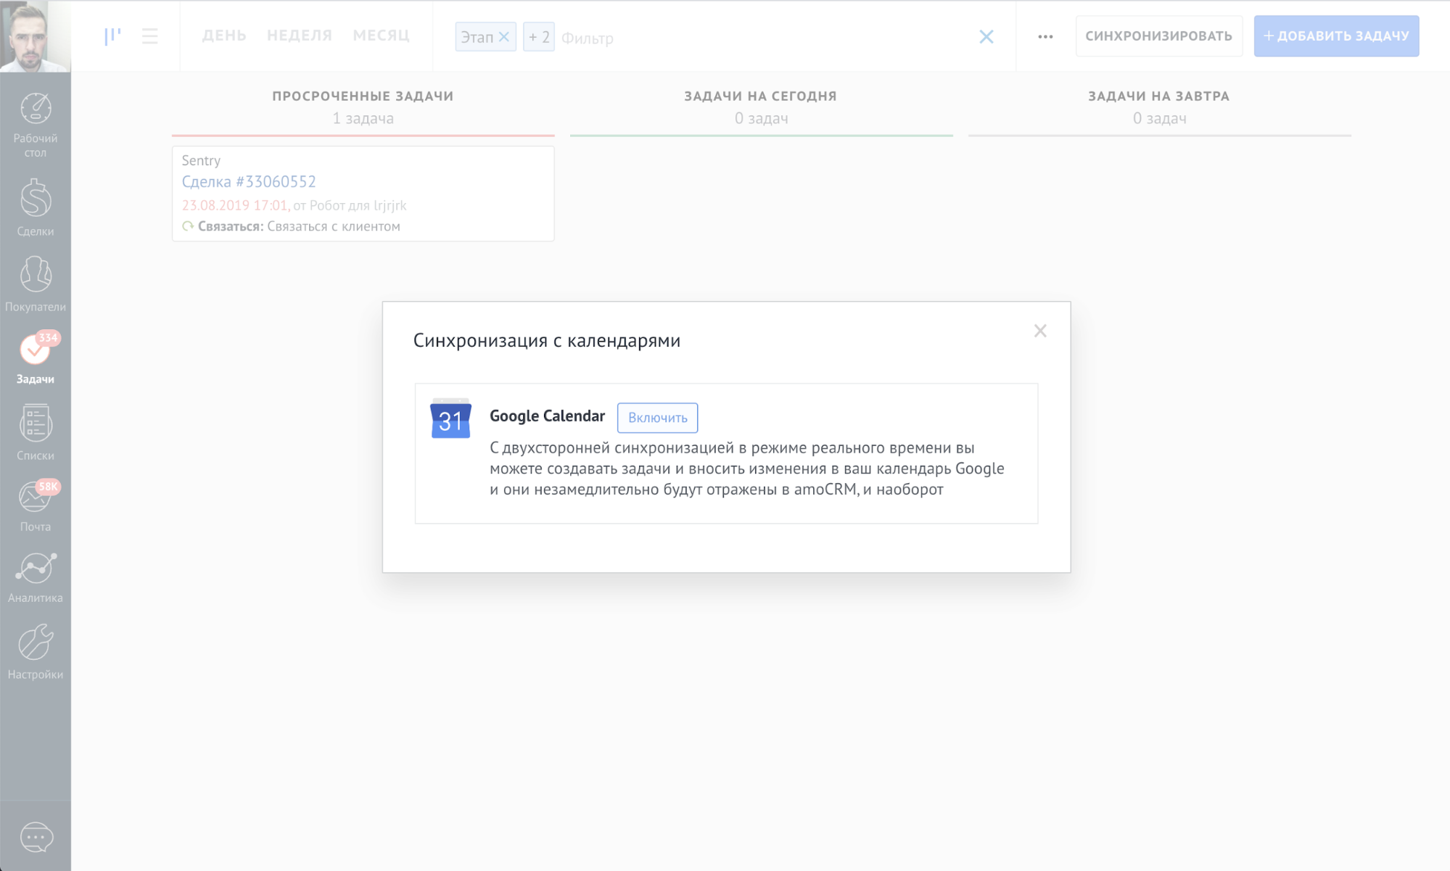Open the Списки section
This screenshot has width=1450, height=871.
coord(36,432)
